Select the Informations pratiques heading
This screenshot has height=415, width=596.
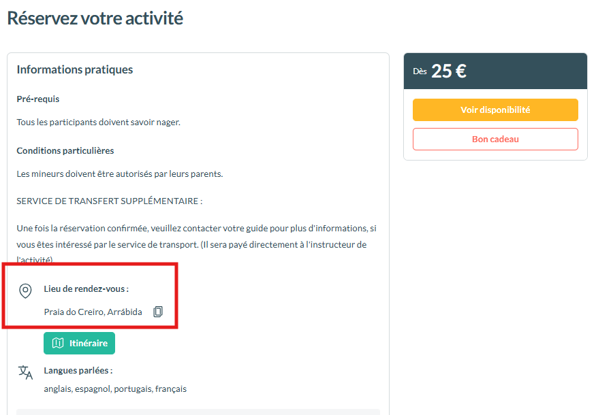point(75,69)
